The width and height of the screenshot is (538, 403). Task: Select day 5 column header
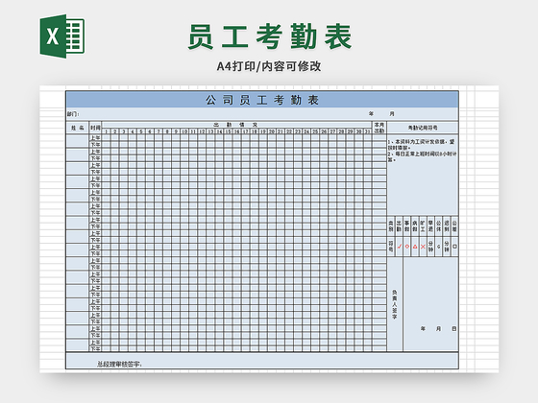click(x=141, y=131)
